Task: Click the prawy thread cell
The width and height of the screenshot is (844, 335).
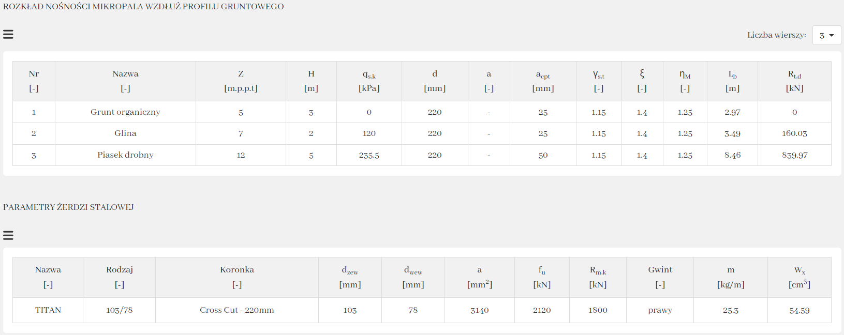Action: [x=660, y=310]
